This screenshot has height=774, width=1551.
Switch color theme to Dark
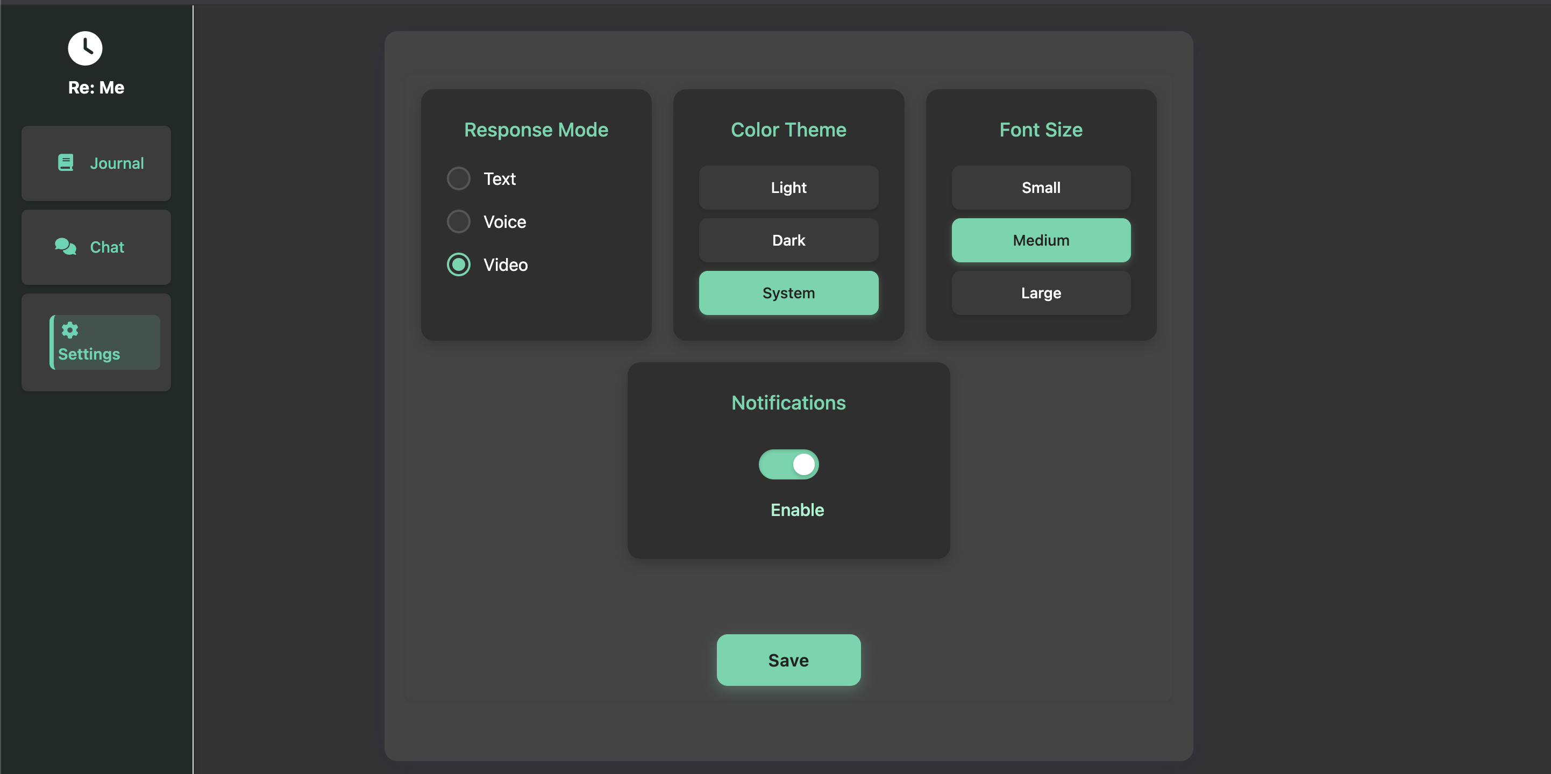pos(788,240)
